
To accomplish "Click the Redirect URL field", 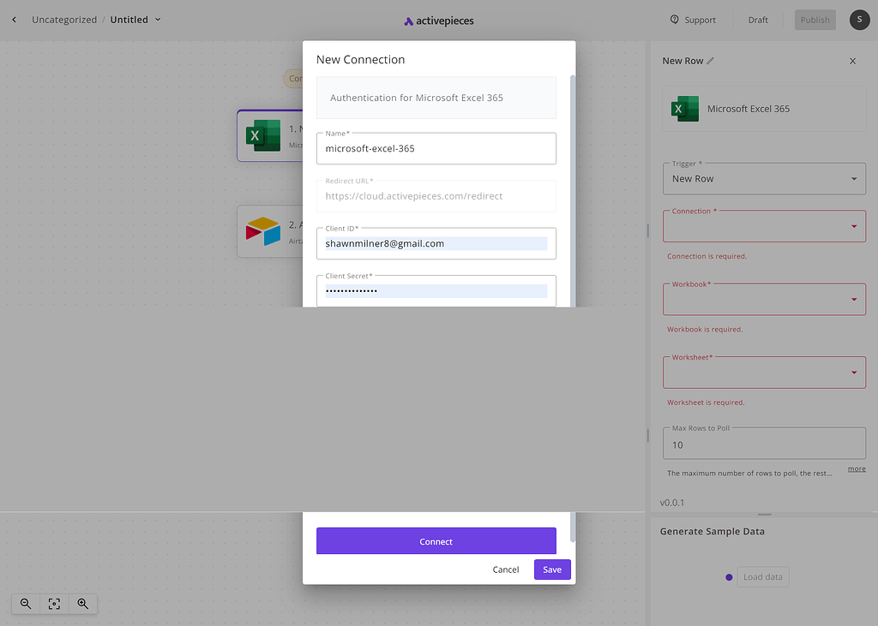I will 436,196.
